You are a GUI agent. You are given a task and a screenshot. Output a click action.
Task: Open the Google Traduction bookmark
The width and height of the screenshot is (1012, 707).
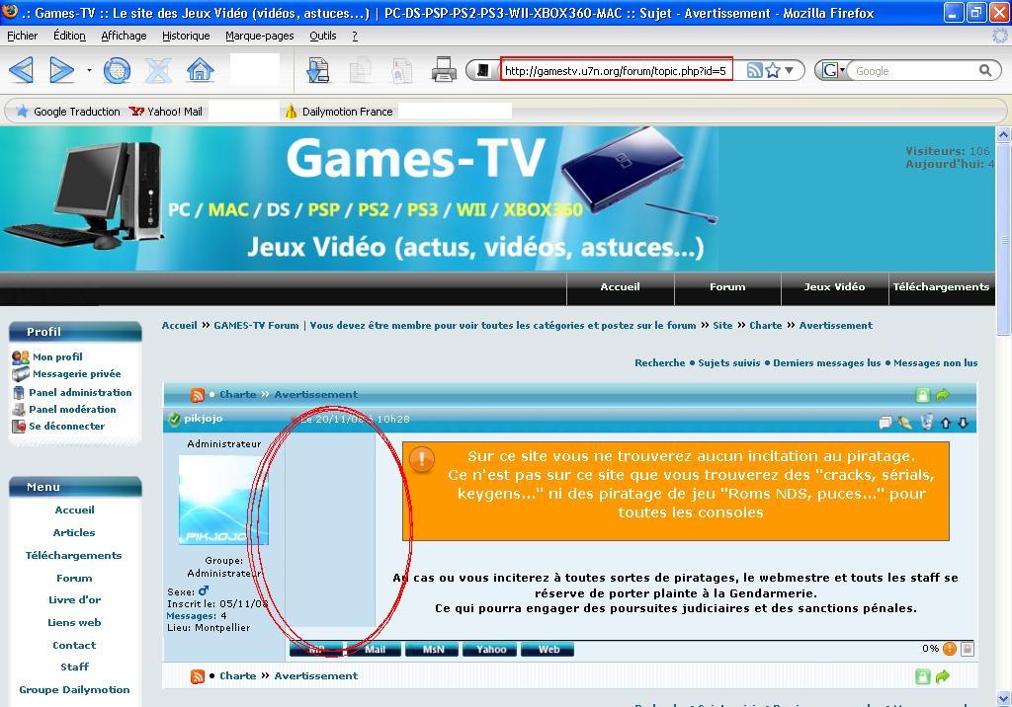[68, 112]
